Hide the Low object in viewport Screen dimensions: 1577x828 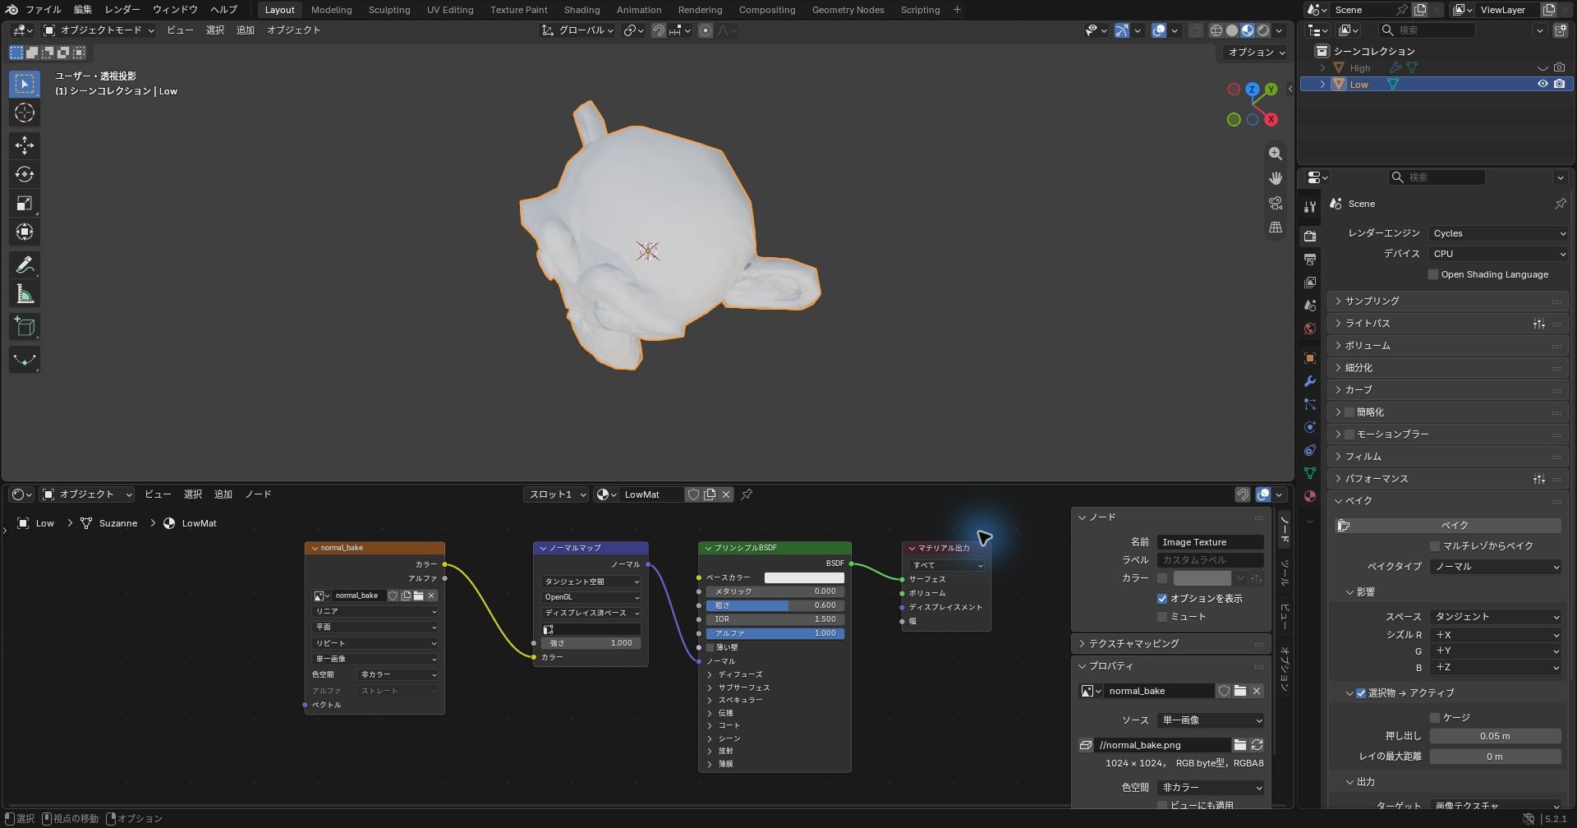(x=1543, y=84)
